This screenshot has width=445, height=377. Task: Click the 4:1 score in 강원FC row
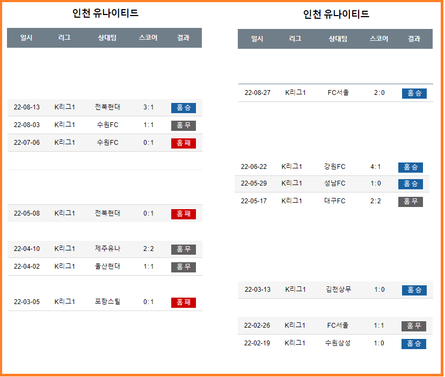tap(376, 167)
